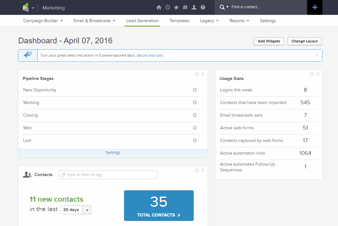Image resolution: width=338 pixels, height=226 pixels.
Task: Open the Home icon in top bar
Action: tap(159, 8)
